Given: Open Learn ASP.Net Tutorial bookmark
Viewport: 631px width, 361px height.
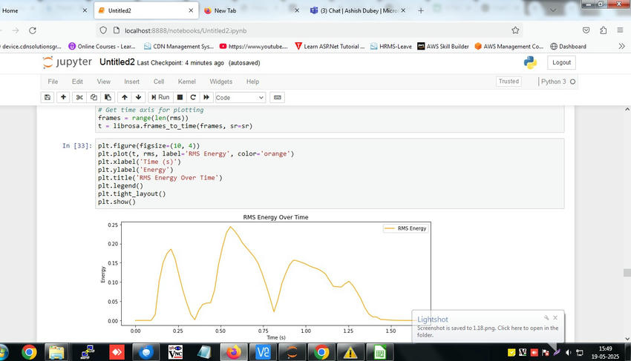Looking at the screenshot, I should click(x=330, y=46).
